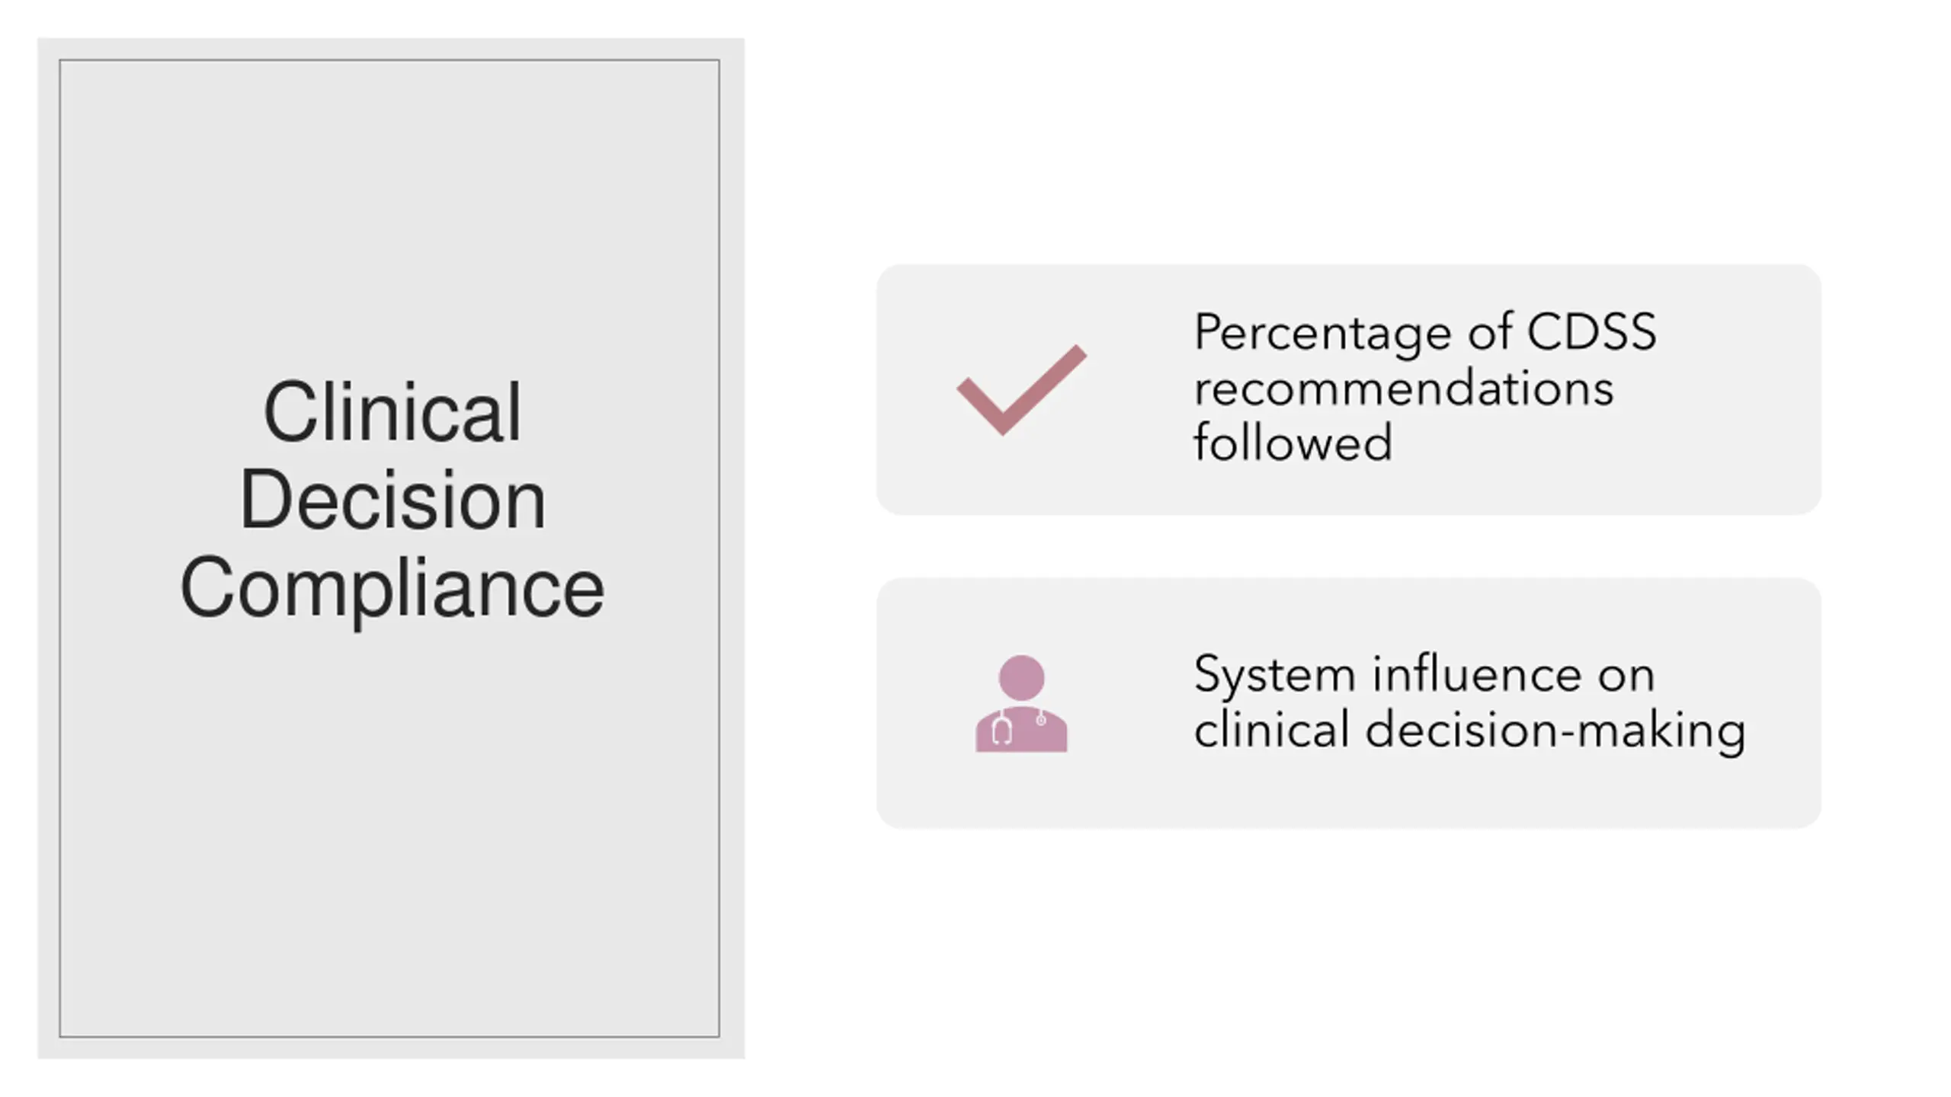Click the checkmark icon

[1021, 390]
